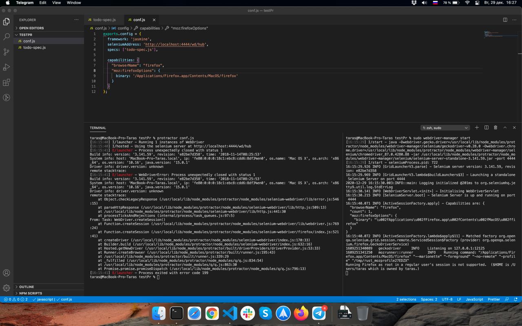Screen dimensions: 522x326
Task: Open Control Center in the menu bar
Action: tap(477, 3)
